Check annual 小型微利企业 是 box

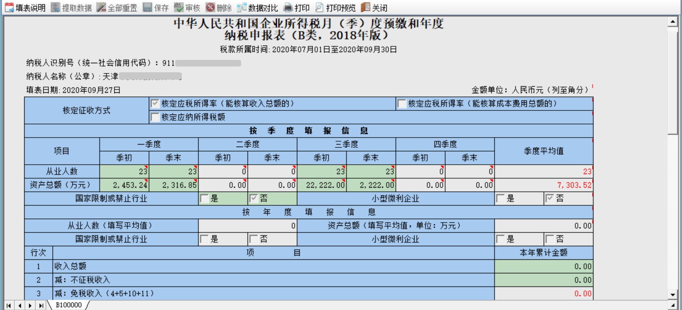point(501,239)
